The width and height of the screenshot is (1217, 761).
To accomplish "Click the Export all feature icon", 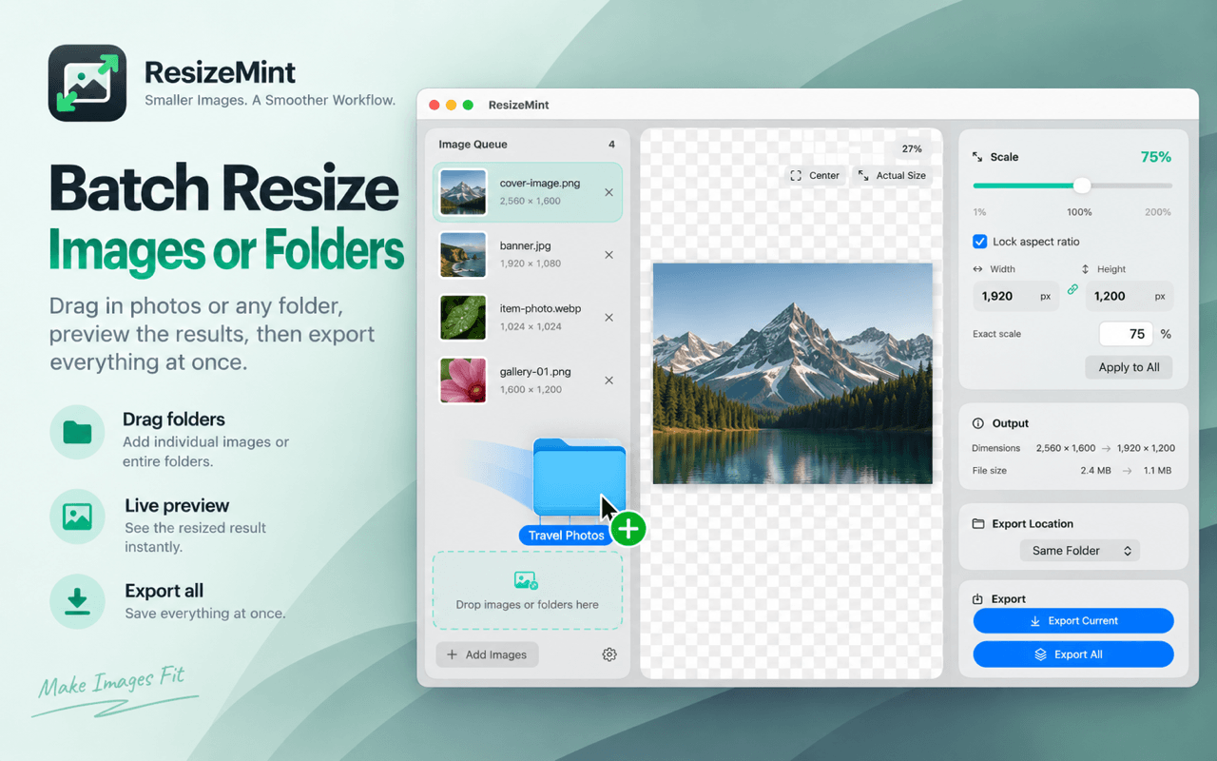I will [77, 601].
